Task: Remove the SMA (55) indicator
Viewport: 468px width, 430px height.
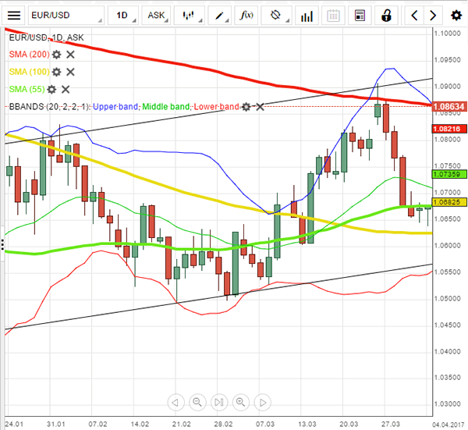Action: [x=66, y=89]
